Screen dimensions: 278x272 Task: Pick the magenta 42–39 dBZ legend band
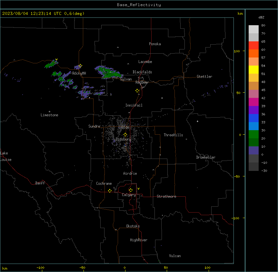click(x=253, y=102)
